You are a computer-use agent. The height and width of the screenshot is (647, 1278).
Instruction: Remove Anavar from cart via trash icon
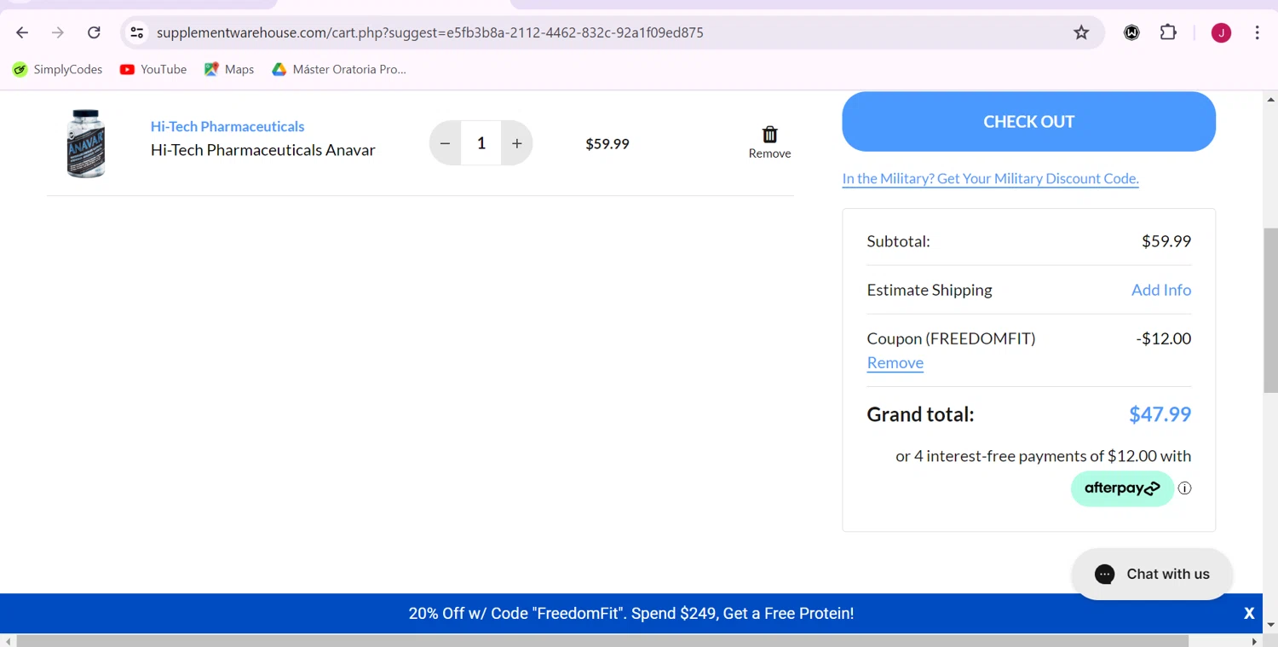pos(769,142)
